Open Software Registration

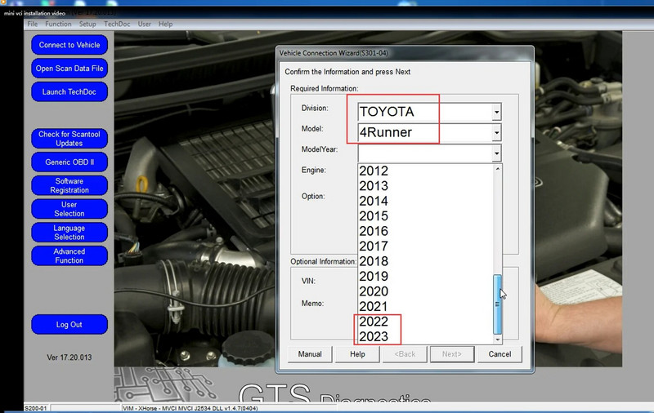[x=69, y=185]
